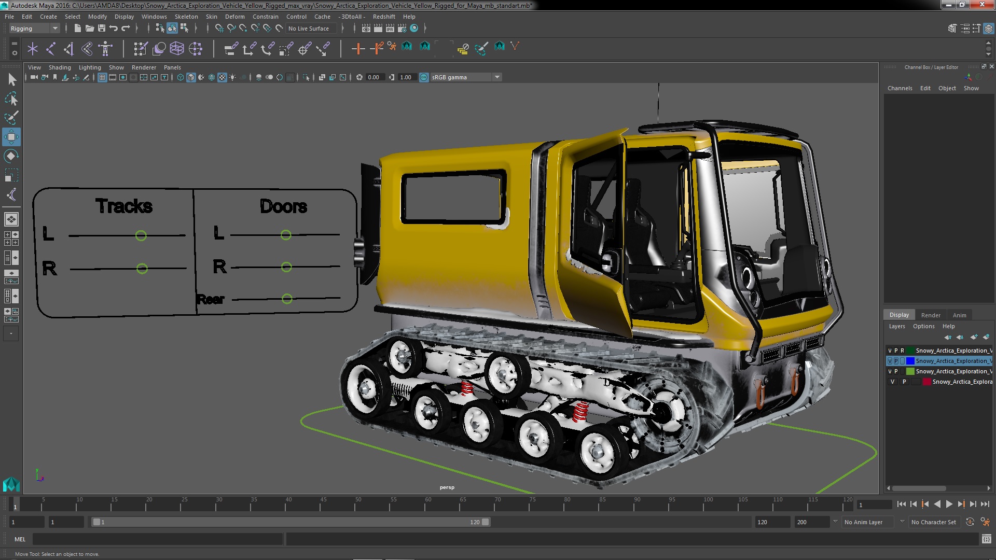Play the animation backward

click(937, 504)
